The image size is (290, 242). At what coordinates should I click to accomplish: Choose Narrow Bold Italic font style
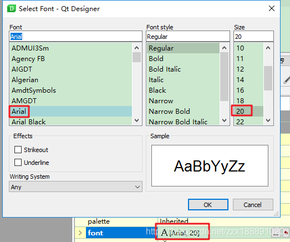click(x=183, y=121)
